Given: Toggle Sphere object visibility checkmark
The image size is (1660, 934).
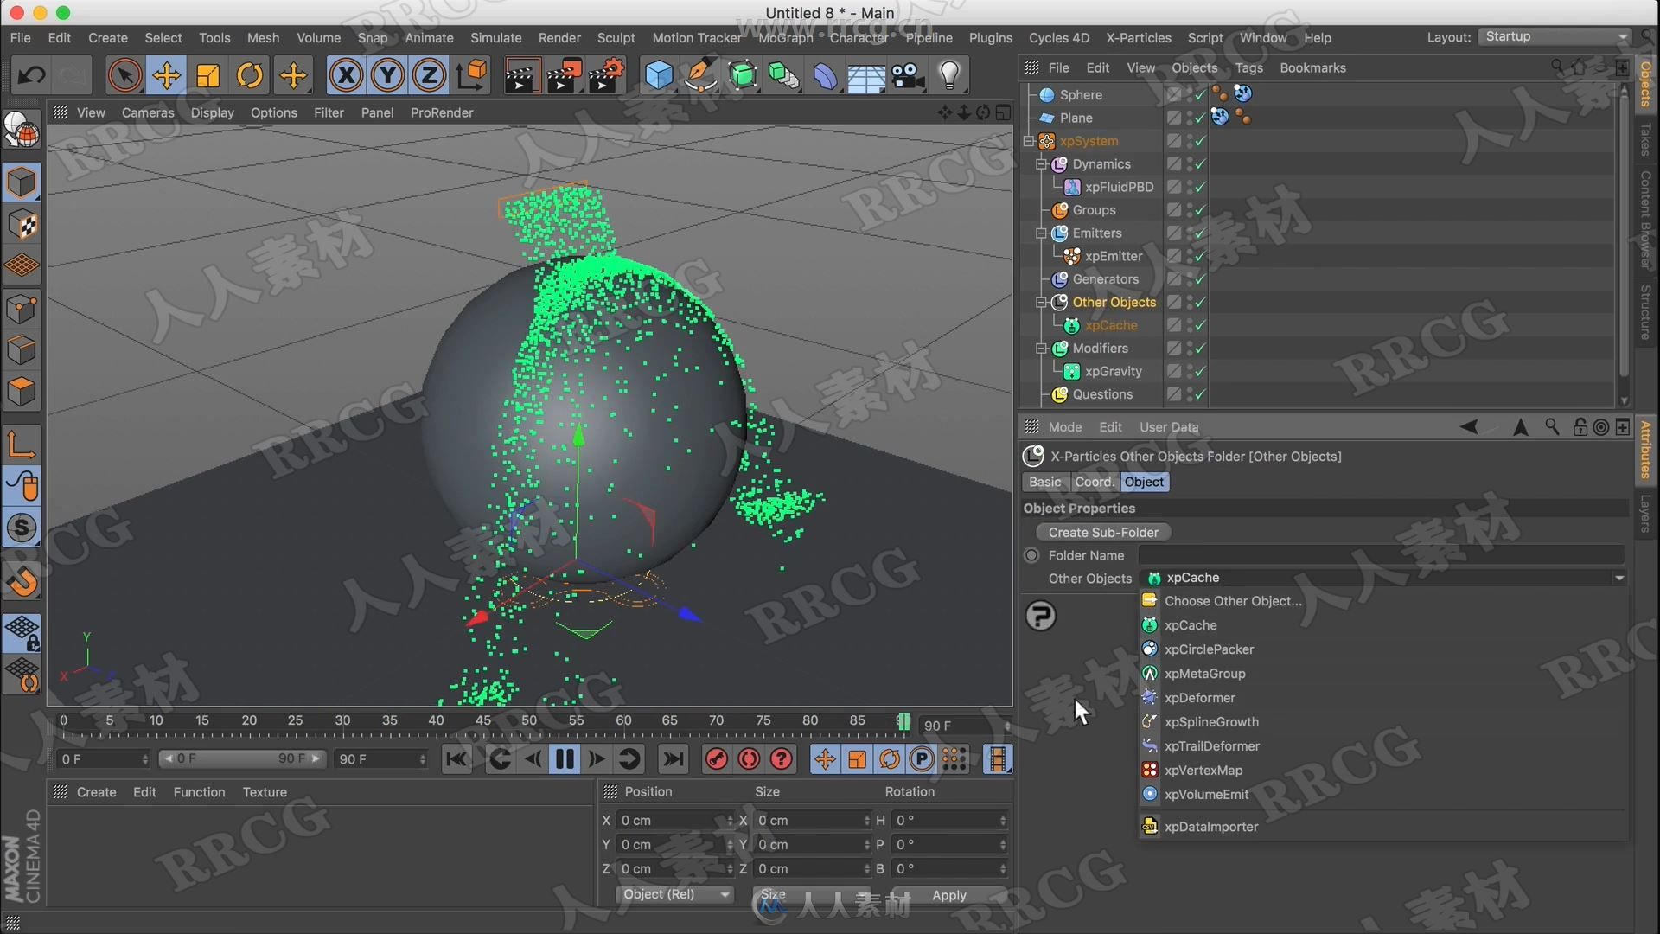Looking at the screenshot, I should tap(1200, 95).
